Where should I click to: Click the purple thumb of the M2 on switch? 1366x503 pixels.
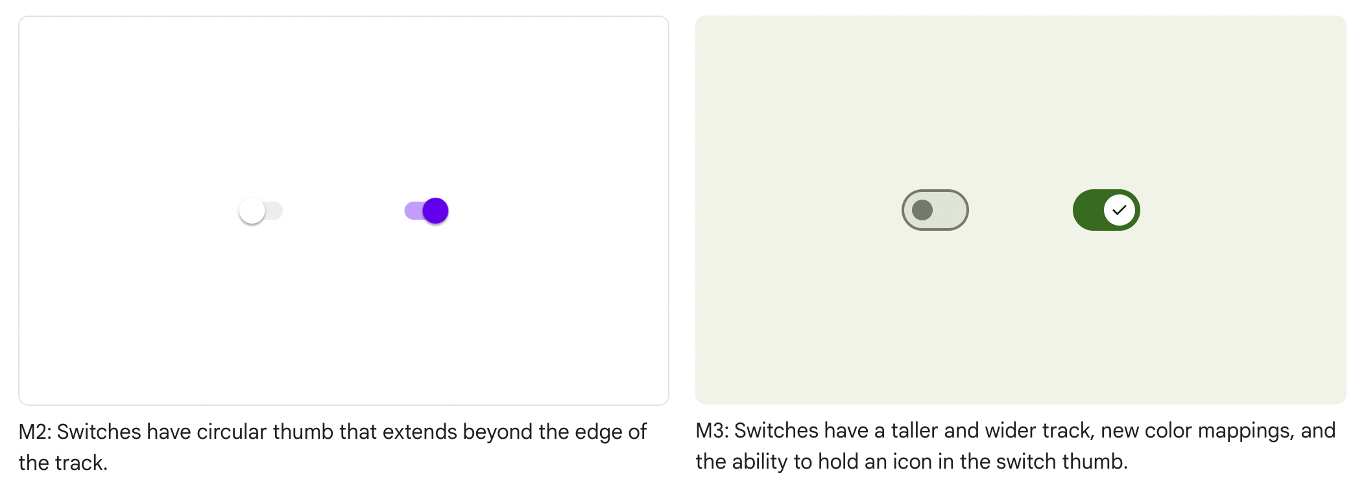[435, 210]
